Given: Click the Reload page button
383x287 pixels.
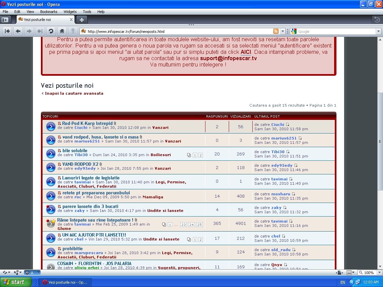Looking at the screenshot, I should 51,31.
